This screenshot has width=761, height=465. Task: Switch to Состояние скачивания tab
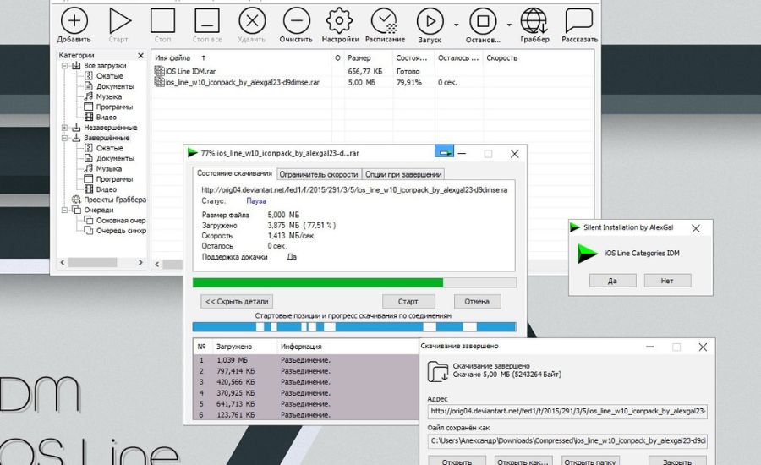pyautogui.click(x=234, y=173)
